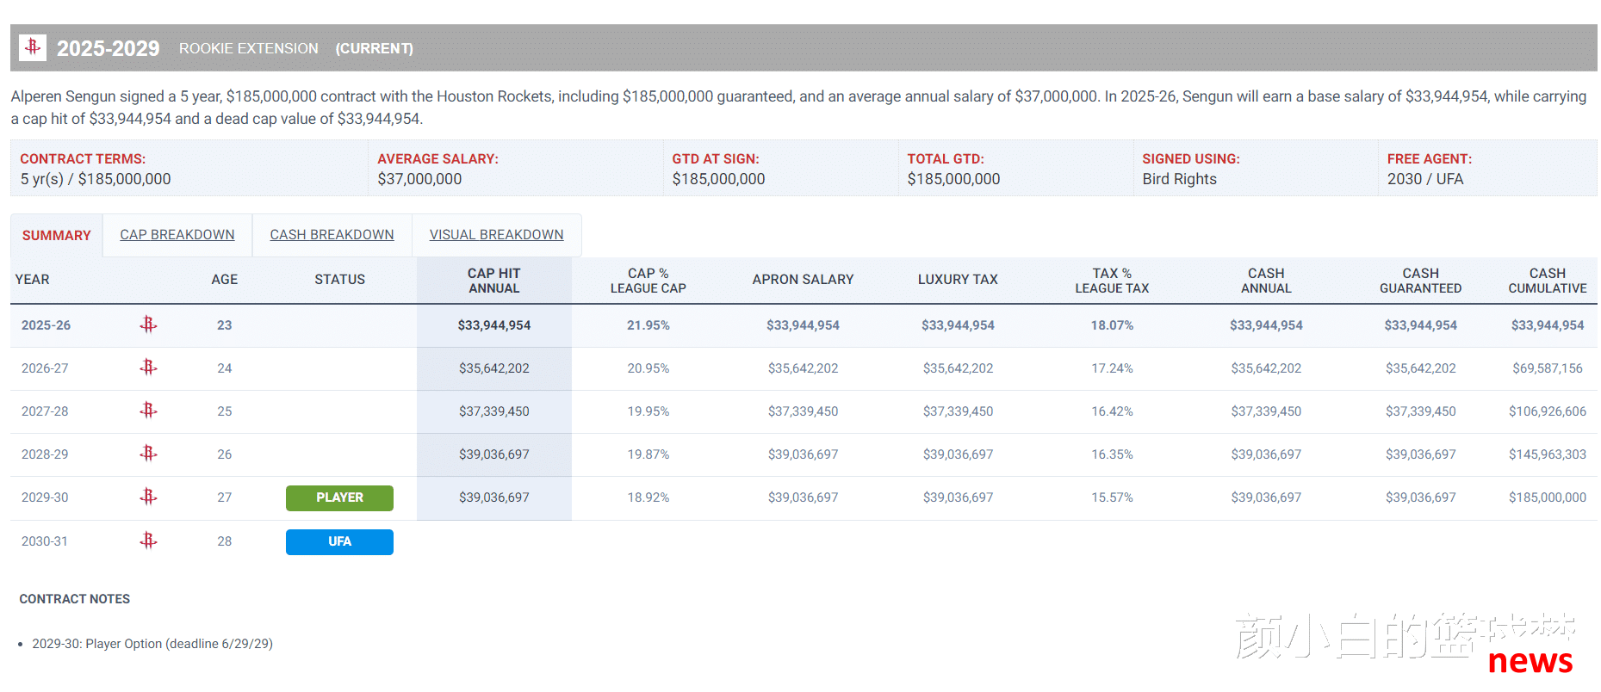Select the SUMMARY tab
This screenshot has height=692, width=1601.
57,235
